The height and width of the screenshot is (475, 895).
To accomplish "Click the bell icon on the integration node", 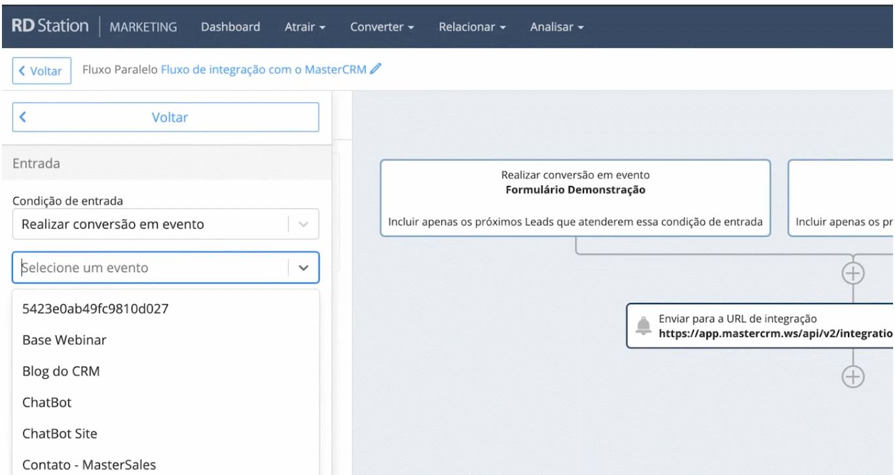I will click(x=644, y=326).
